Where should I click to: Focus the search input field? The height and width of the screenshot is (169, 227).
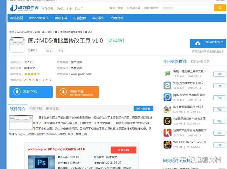[x=188, y=8]
